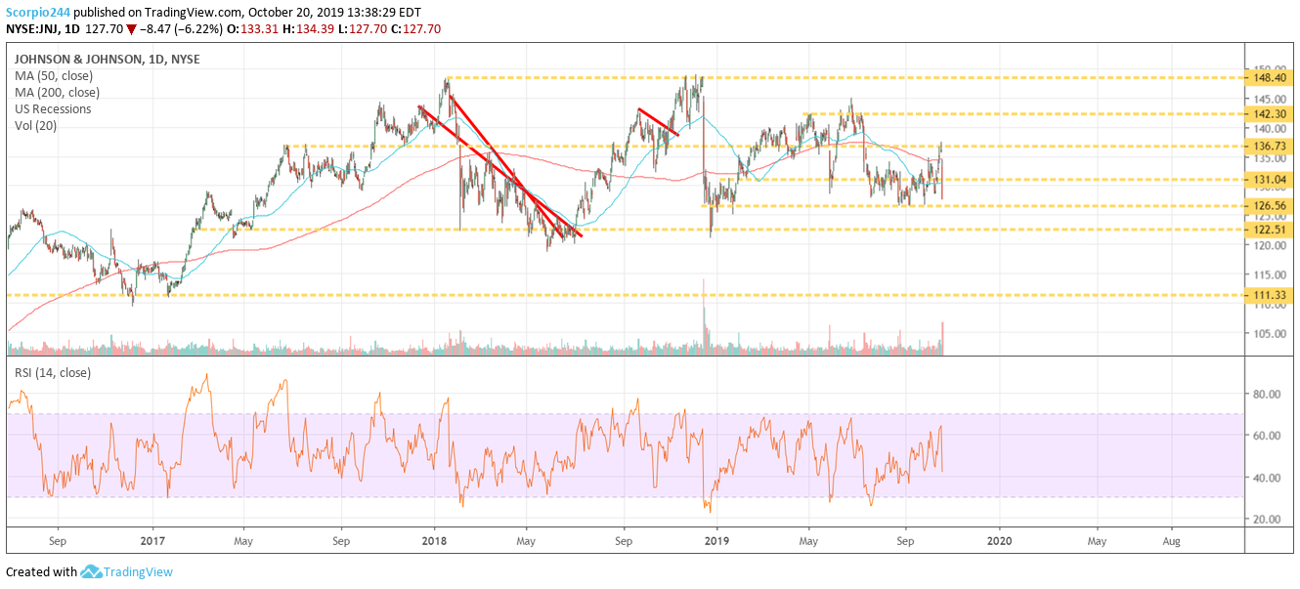1300x589 pixels.
Task: Click the 145.00 price axis tick
Action: [1271, 99]
